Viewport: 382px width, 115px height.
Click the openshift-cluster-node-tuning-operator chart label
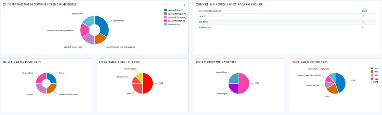[121, 47]
